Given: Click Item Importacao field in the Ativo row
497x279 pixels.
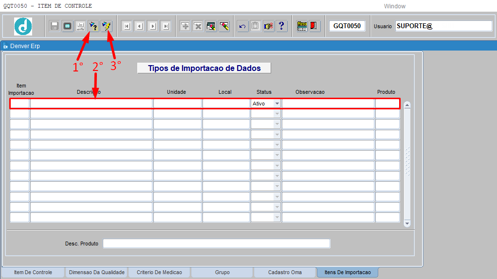Looking at the screenshot, I should click(19, 104).
